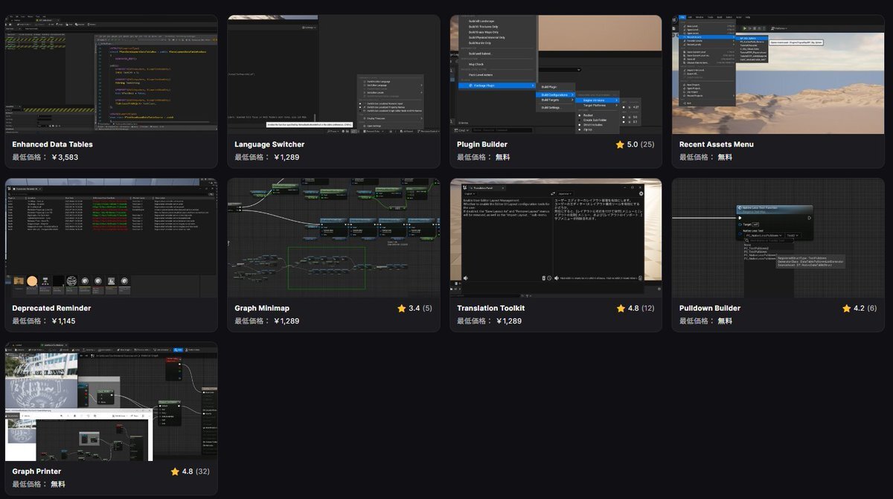Open the Enhanced Data Tables thumbnail
The width and height of the screenshot is (893, 499).
pos(112,74)
